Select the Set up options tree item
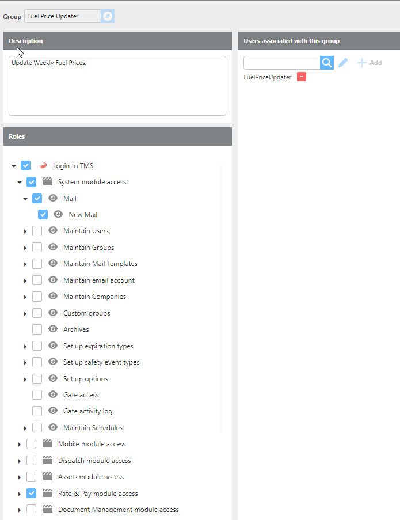Screen dimensions: 400x520 (85, 379)
